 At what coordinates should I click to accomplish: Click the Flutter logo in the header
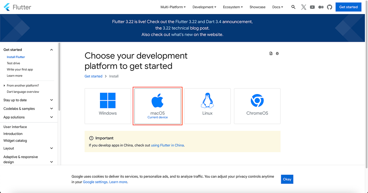coord(17,7)
